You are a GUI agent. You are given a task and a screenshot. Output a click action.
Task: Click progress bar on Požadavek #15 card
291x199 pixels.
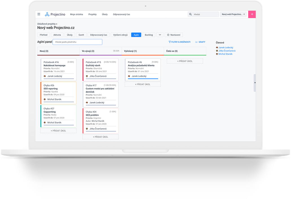point(101,79)
